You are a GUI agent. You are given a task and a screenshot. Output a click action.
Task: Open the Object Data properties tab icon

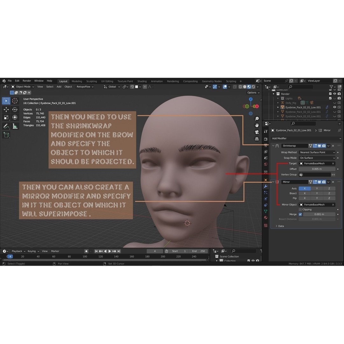pos(266,211)
